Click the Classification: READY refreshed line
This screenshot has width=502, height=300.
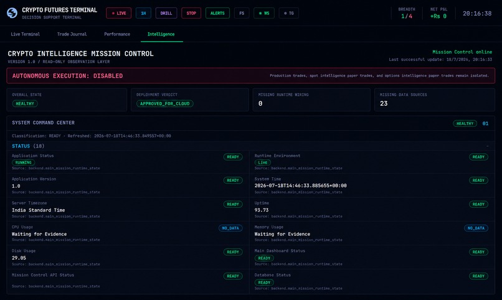coord(91,136)
